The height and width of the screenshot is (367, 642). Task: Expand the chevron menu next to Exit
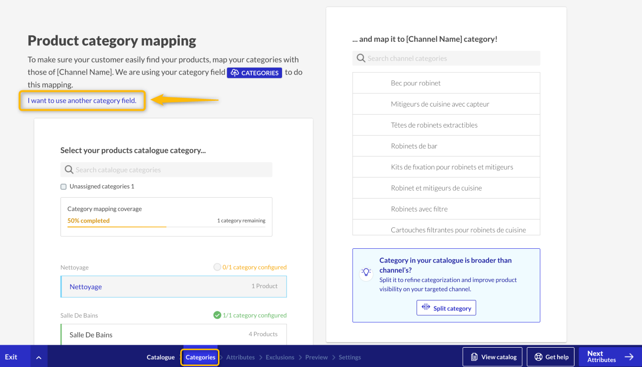pyautogui.click(x=39, y=357)
